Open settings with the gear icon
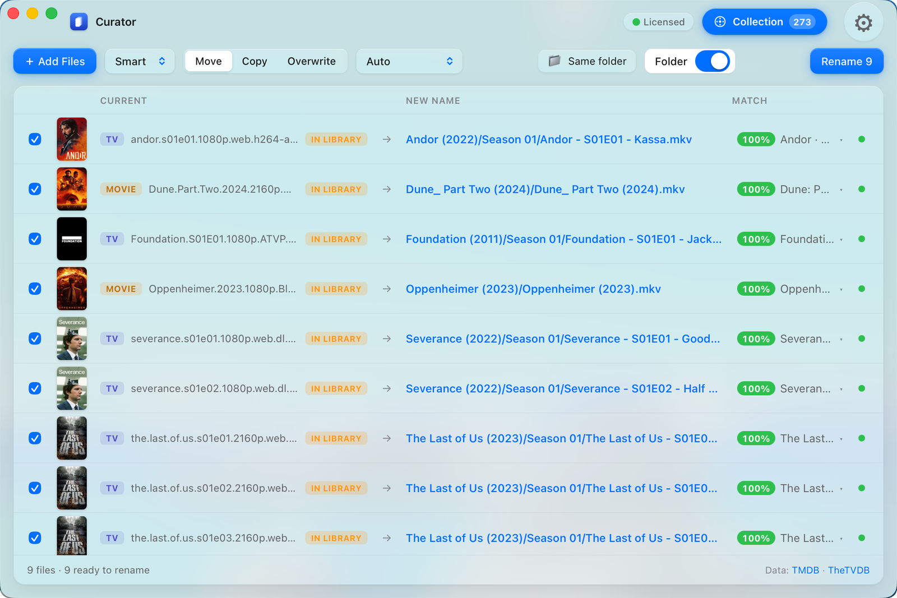The height and width of the screenshot is (598, 897). point(863,22)
